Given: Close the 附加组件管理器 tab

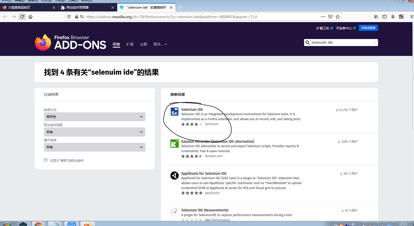Looking at the screenshot, I should 113,8.
